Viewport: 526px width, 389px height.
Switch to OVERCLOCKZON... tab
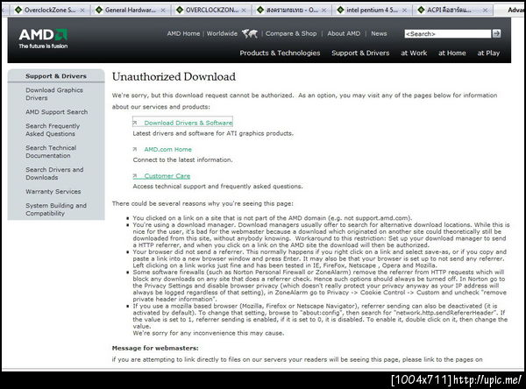tap(211, 10)
